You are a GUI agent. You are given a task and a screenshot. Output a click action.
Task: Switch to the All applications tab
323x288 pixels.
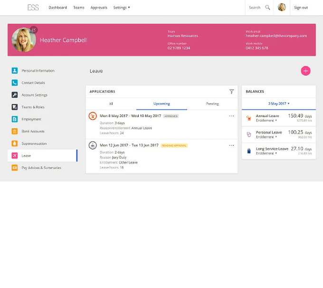point(111,104)
